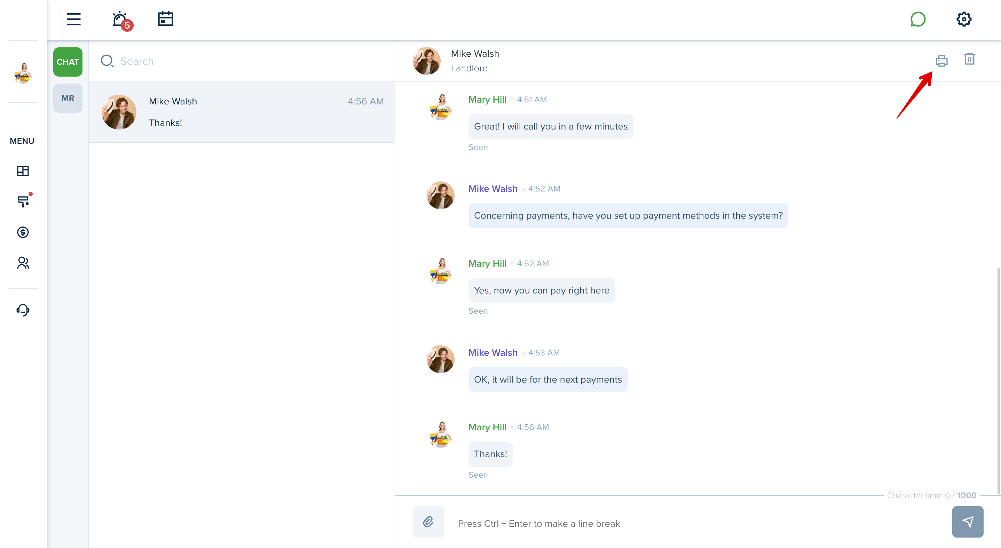1001x548 pixels.
Task: Click Mary Hill profile avatar in sidebar
Action: (x=23, y=72)
